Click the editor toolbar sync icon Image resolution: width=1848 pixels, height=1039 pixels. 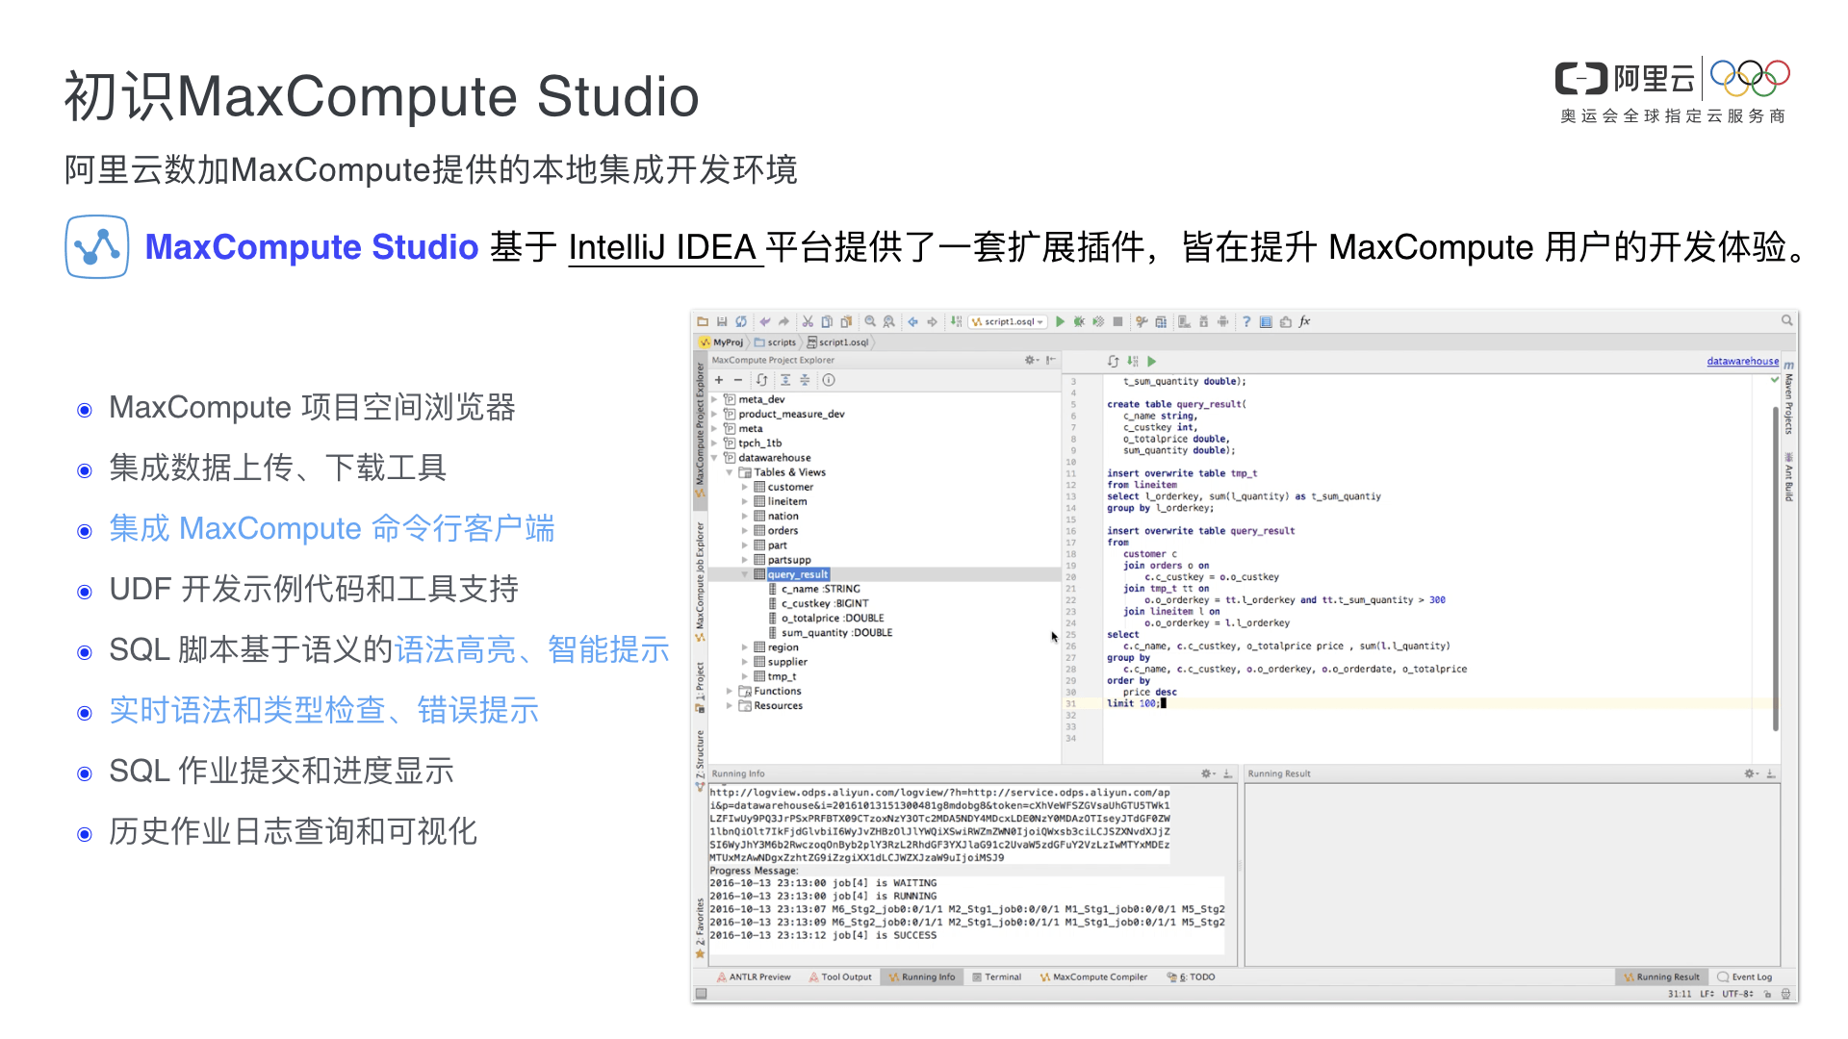pos(1113,362)
